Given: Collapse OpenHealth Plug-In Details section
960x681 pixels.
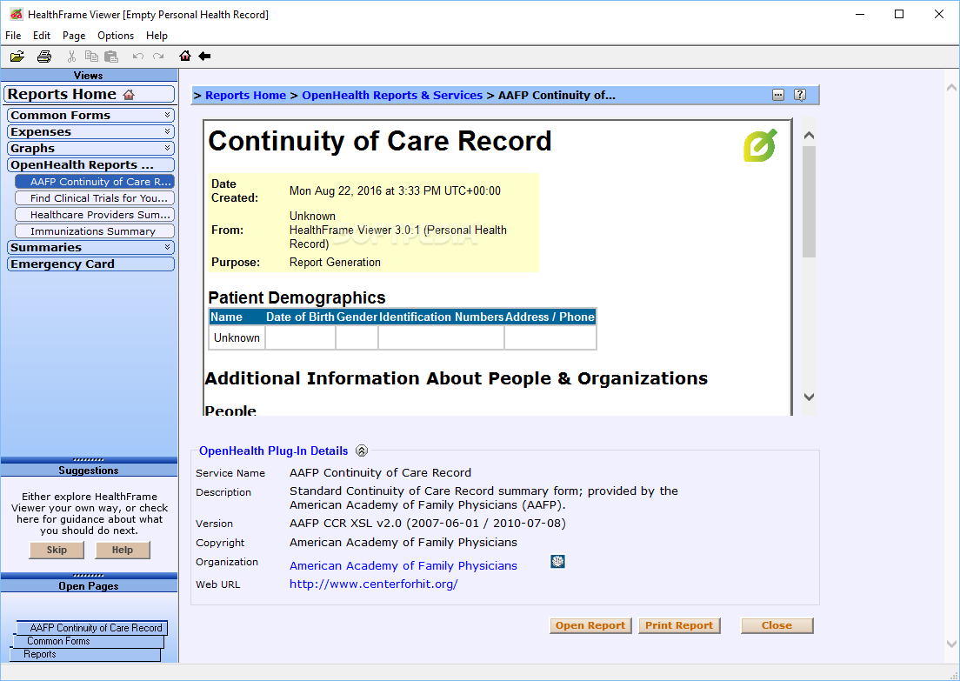Looking at the screenshot, I should click(362, 451).
